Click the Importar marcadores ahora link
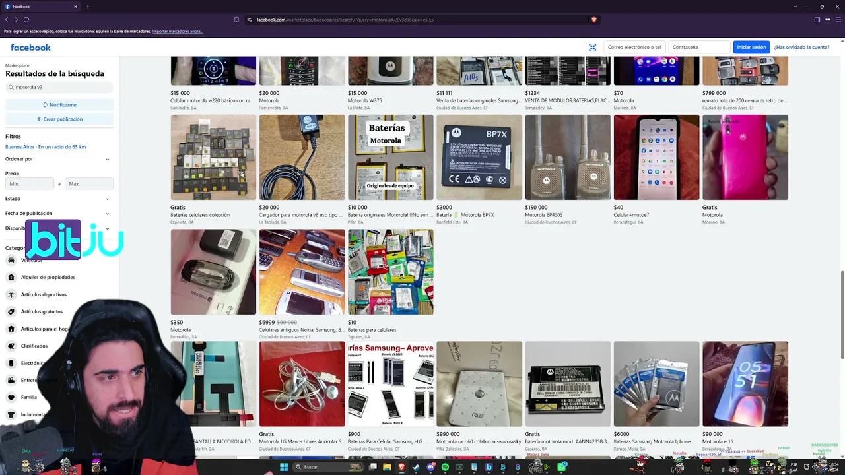Viewport: 845px width, 475px height. point(178,32)
